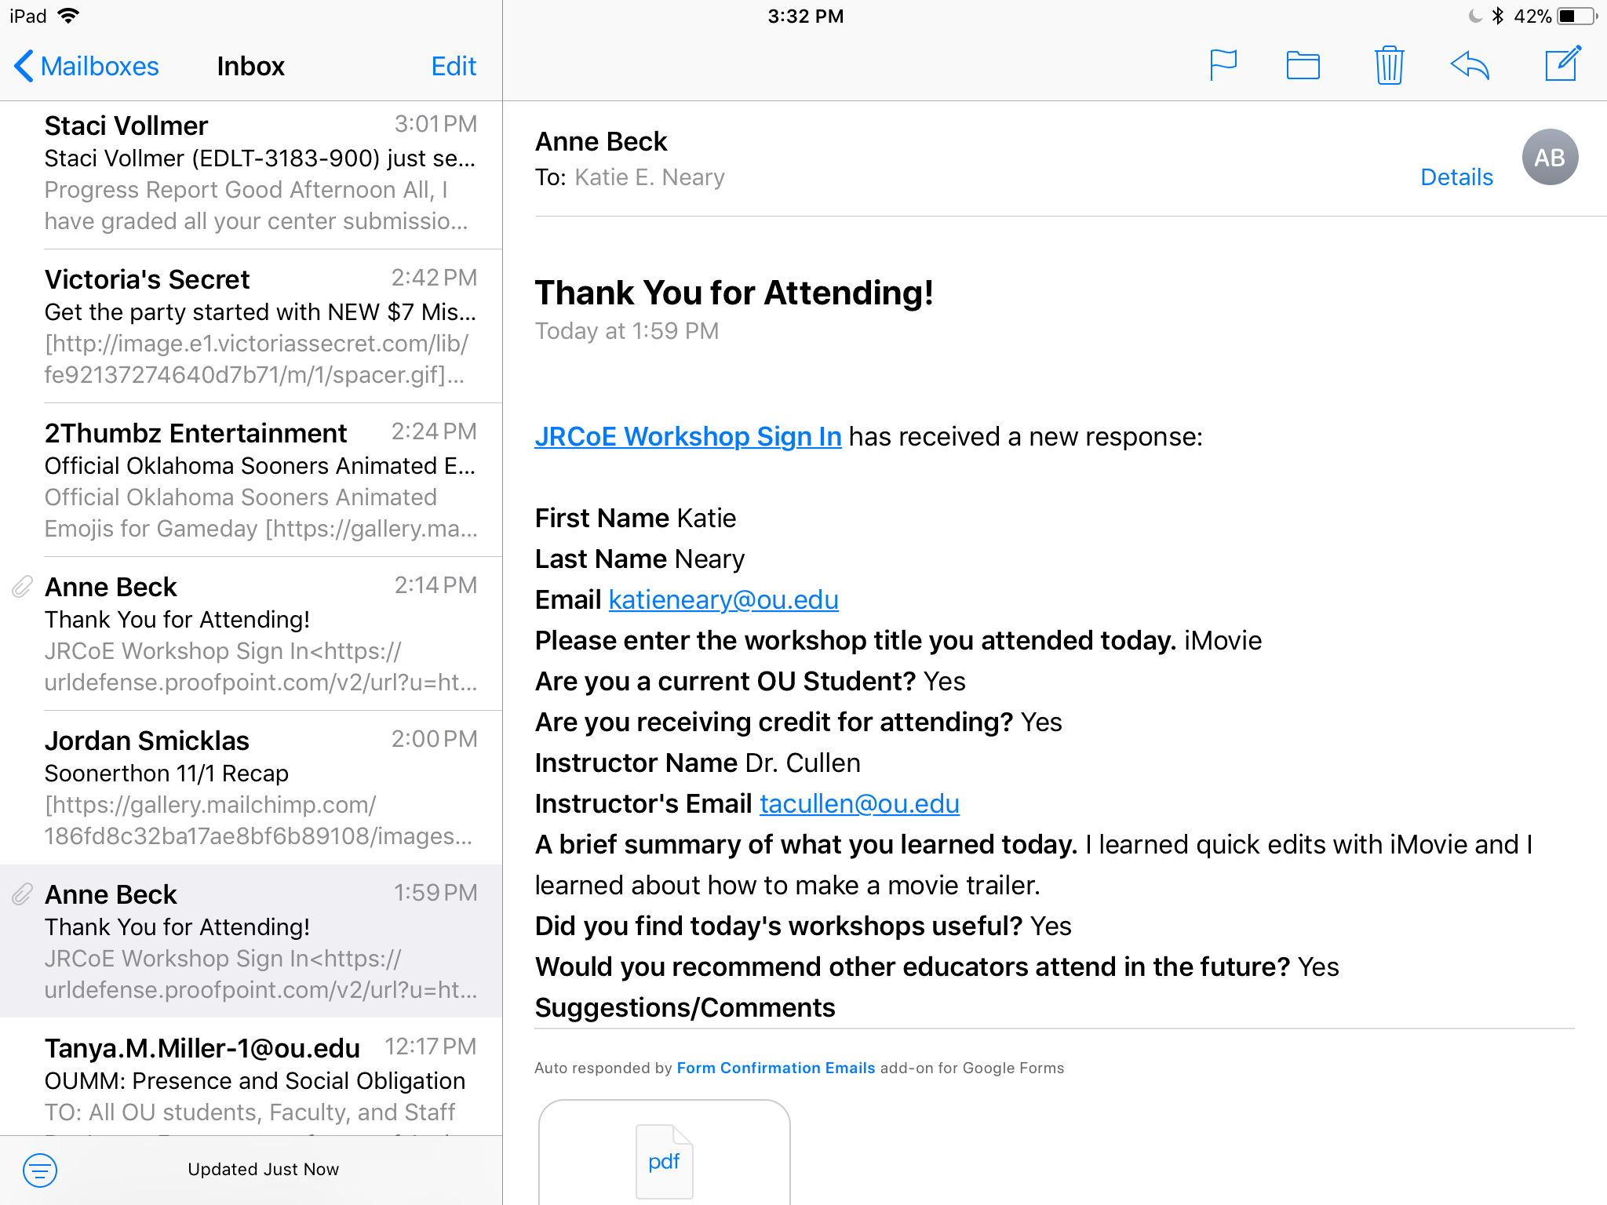Open the 2Thumbz Entertainment email

(259, 480)
